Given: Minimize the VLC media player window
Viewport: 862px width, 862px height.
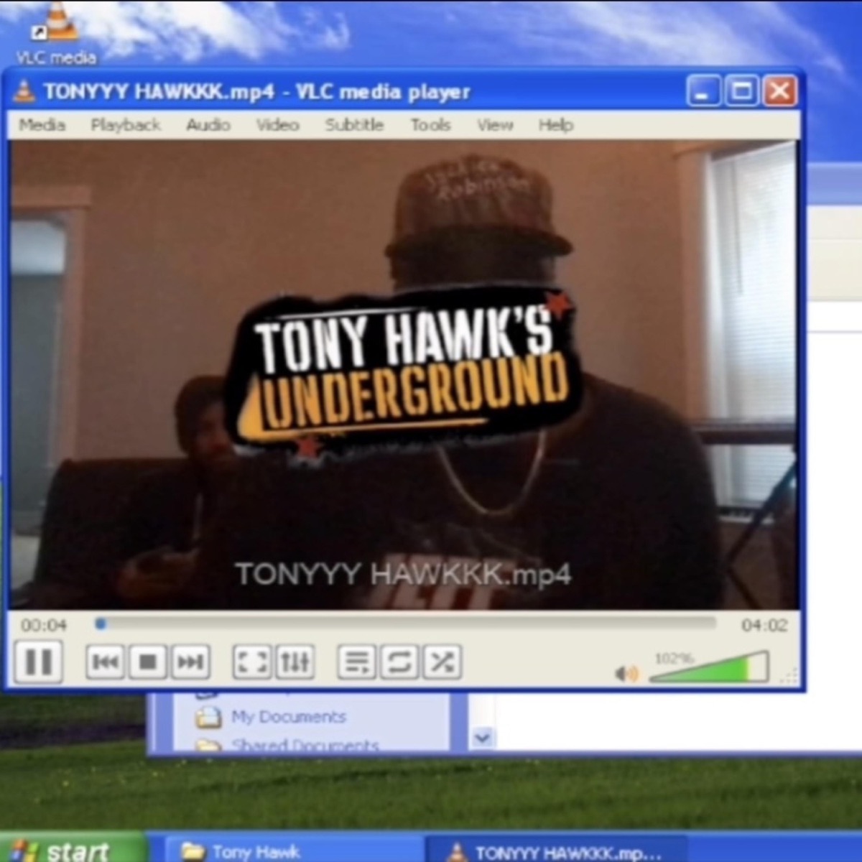Looking at the screenshot, I should 703,91.
